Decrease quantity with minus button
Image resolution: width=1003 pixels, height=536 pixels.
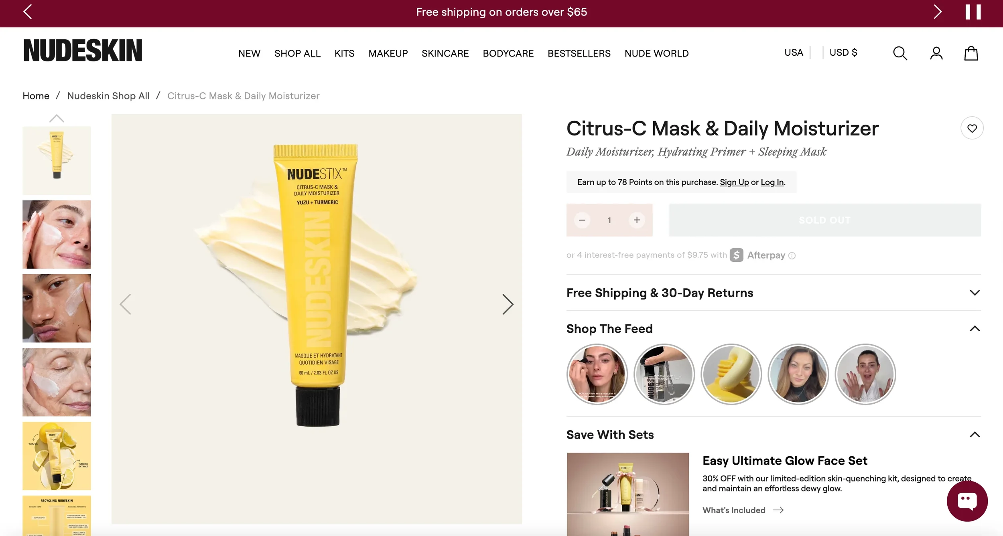point(582,220)
